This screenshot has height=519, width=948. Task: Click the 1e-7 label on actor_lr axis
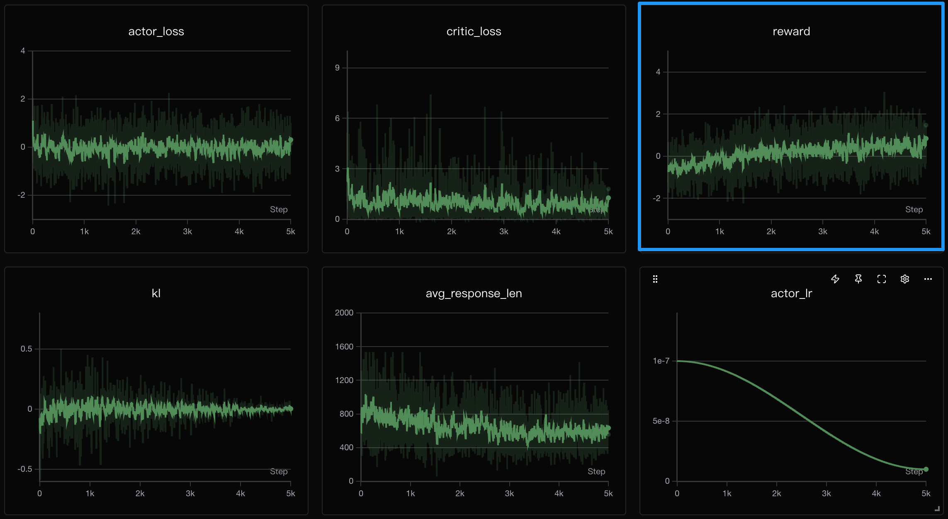[x=661, y=361]
